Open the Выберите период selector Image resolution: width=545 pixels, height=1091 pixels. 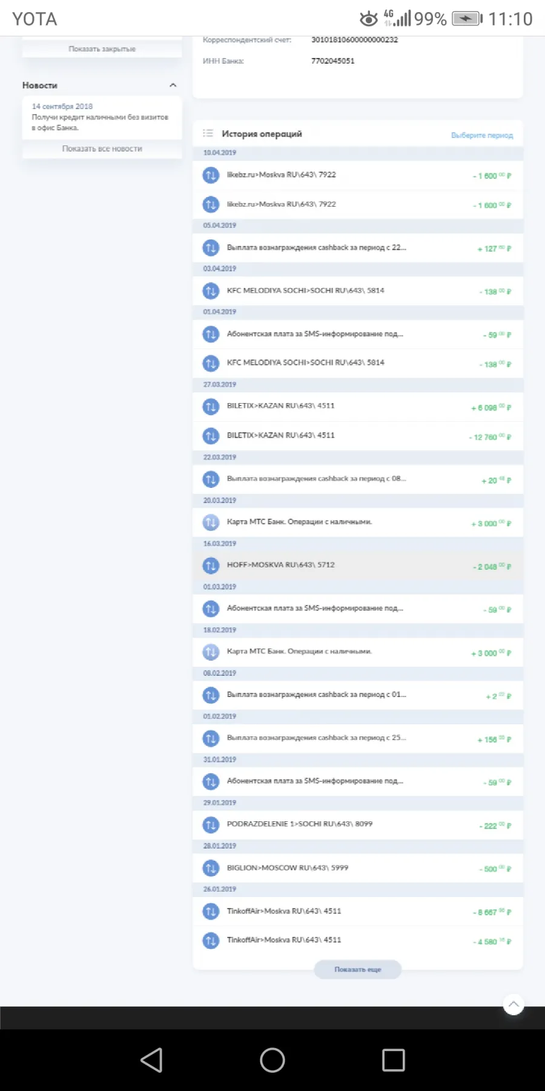coord(482,135)
